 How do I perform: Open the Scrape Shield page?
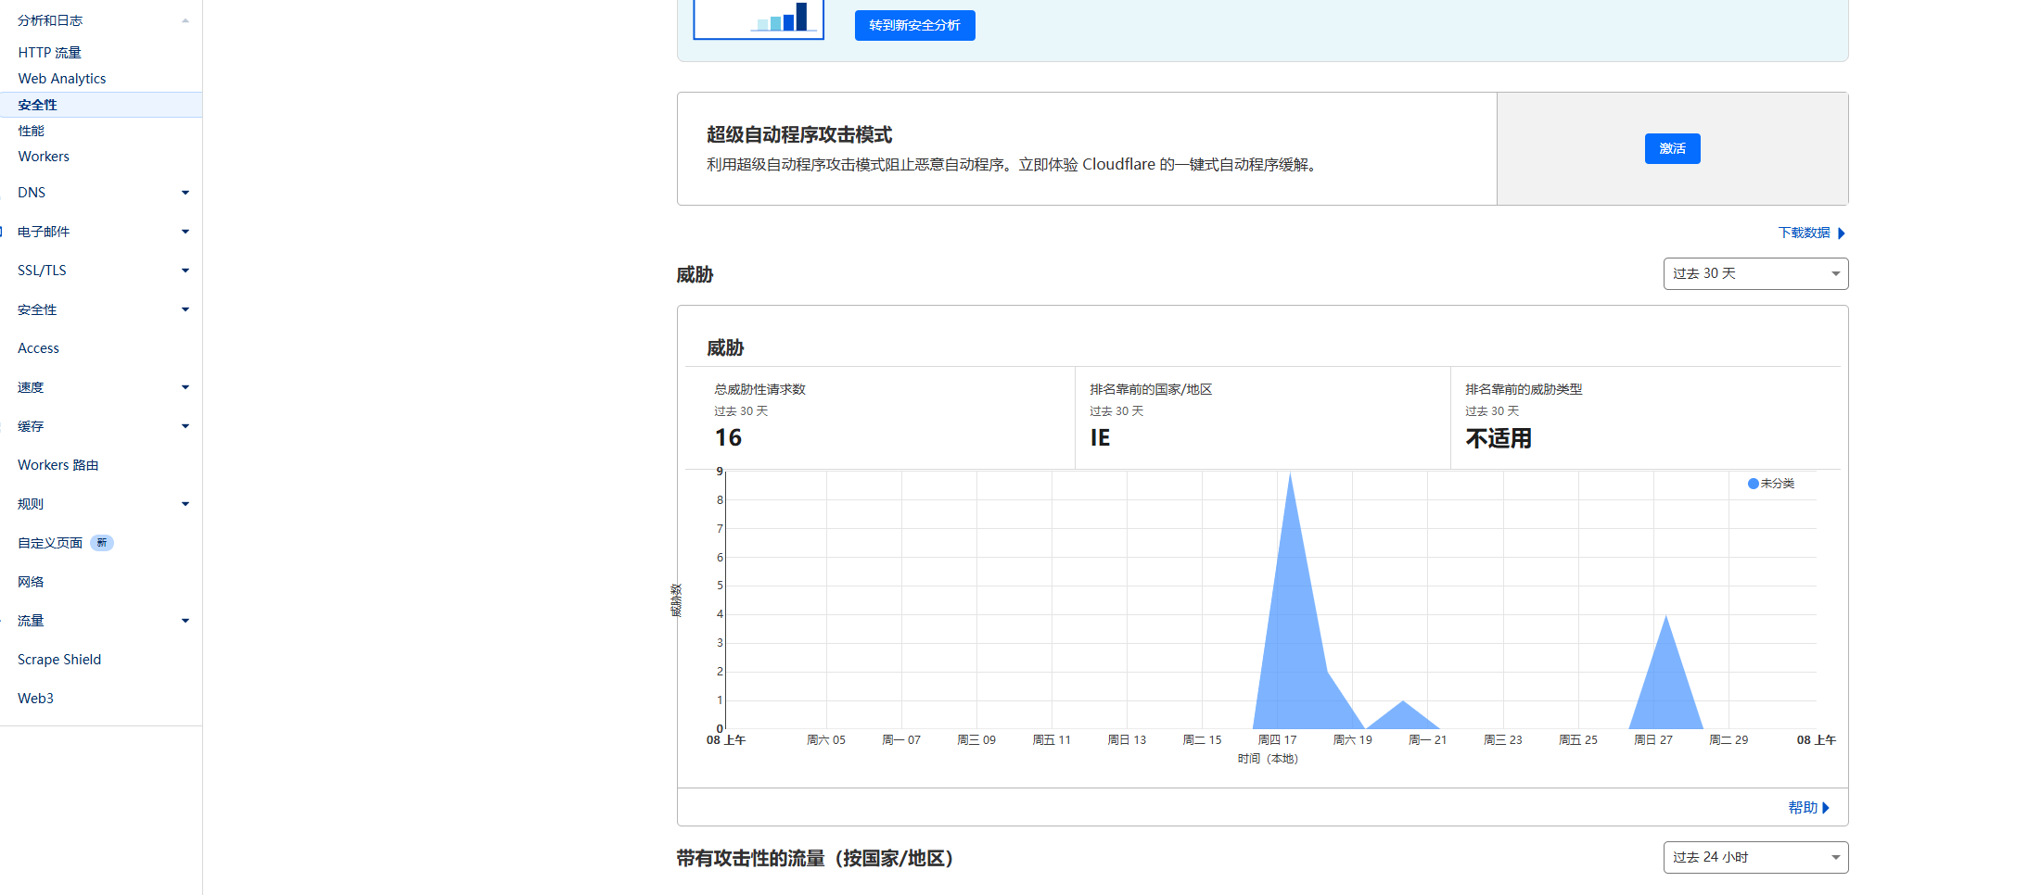pyautogui.click(x=58, y=659)
